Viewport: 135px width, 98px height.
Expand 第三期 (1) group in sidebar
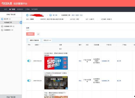(x=7, y=19)
